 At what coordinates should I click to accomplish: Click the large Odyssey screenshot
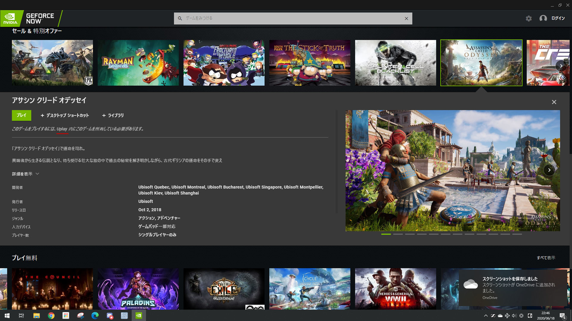click(453, 171)
